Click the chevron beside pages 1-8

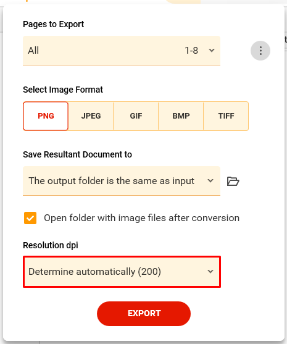click(x=212, y=51)
